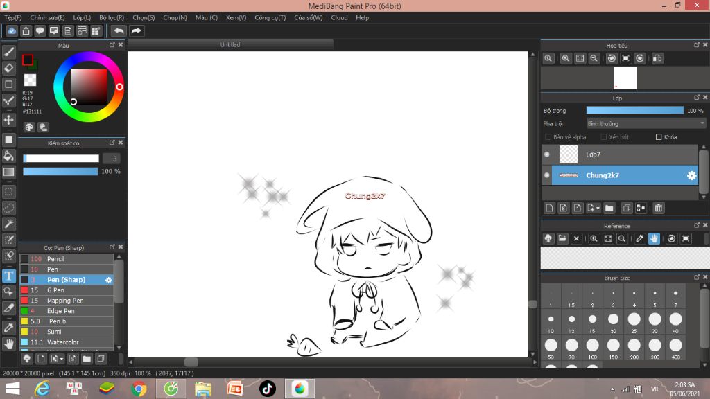Enable the Khóa lock checkbox
This screenshot has height=399, width=710.
click(x=659, y=137)
